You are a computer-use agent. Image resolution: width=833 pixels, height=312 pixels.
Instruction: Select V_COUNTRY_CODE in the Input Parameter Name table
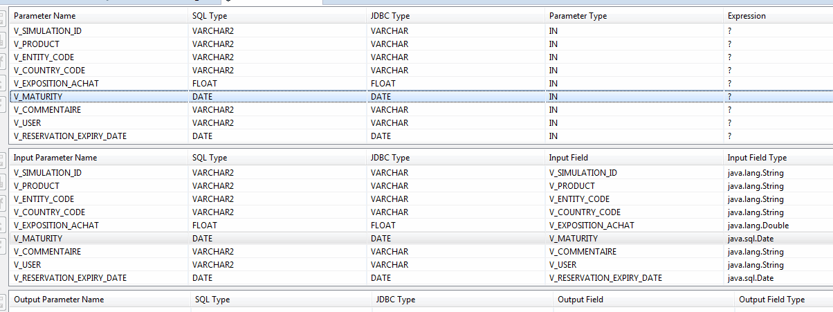point(50,212)
